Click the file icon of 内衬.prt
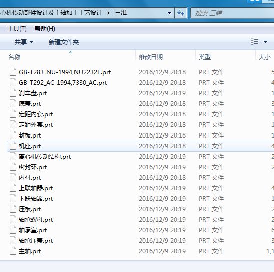 coord(13,178)
